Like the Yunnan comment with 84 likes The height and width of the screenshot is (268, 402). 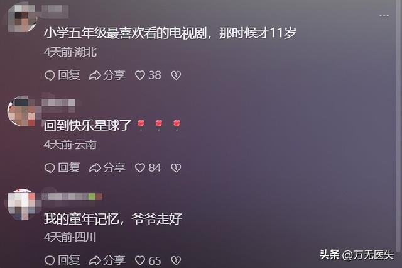(x=148, y=168)
